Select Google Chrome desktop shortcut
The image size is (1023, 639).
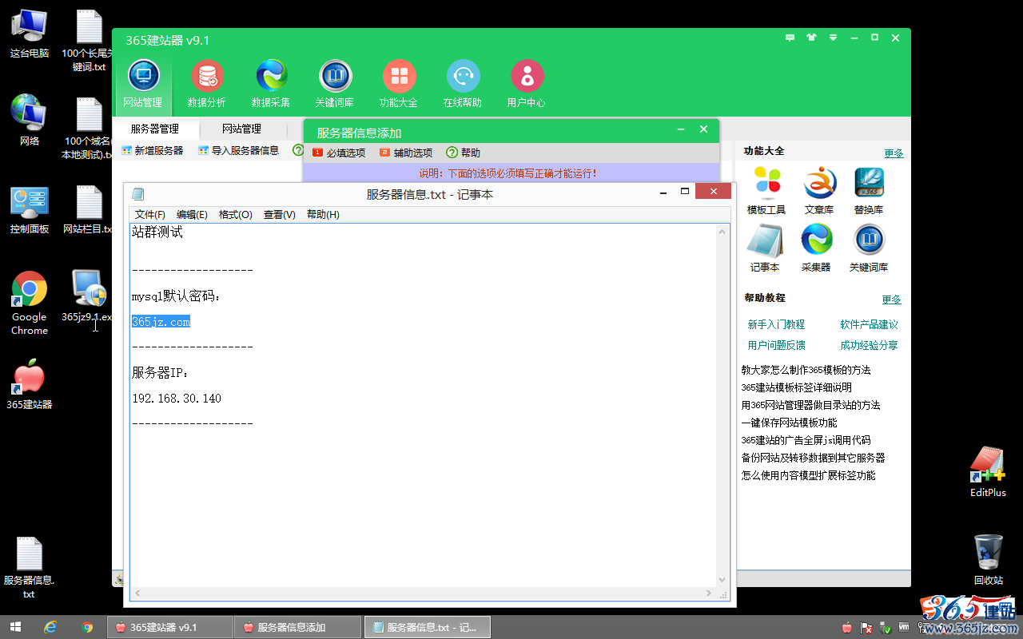point(30,303)
